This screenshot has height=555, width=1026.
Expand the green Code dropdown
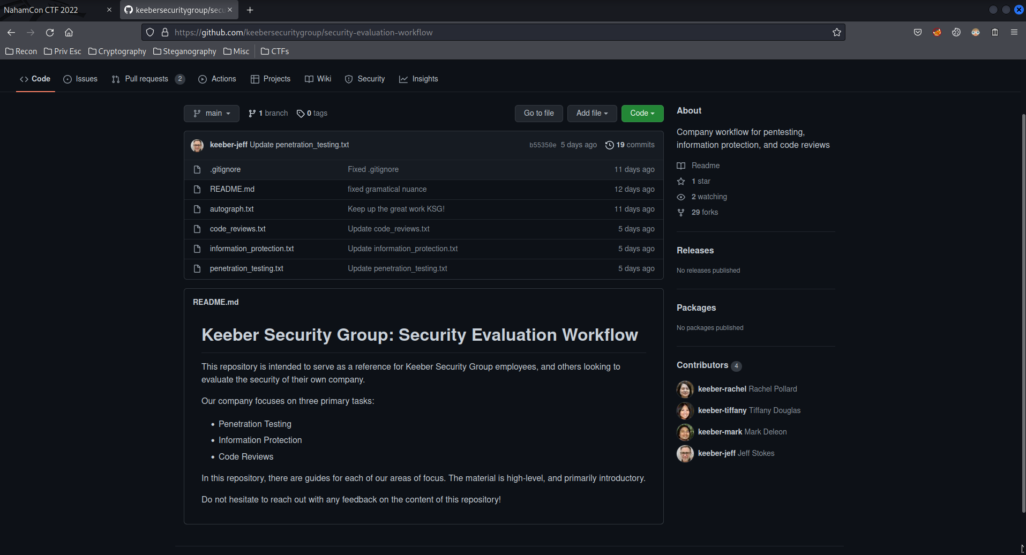(642, 113)
